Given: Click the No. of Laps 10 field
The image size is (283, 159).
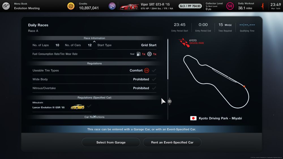Looking at the screenshot, I should pyautogui.click(x=46, y=45).
